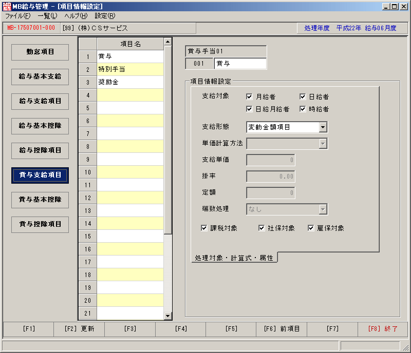The height and width of the screenshot is (353, 411).
Task: Open the 設定(R) menu
Action: point(105,16)
